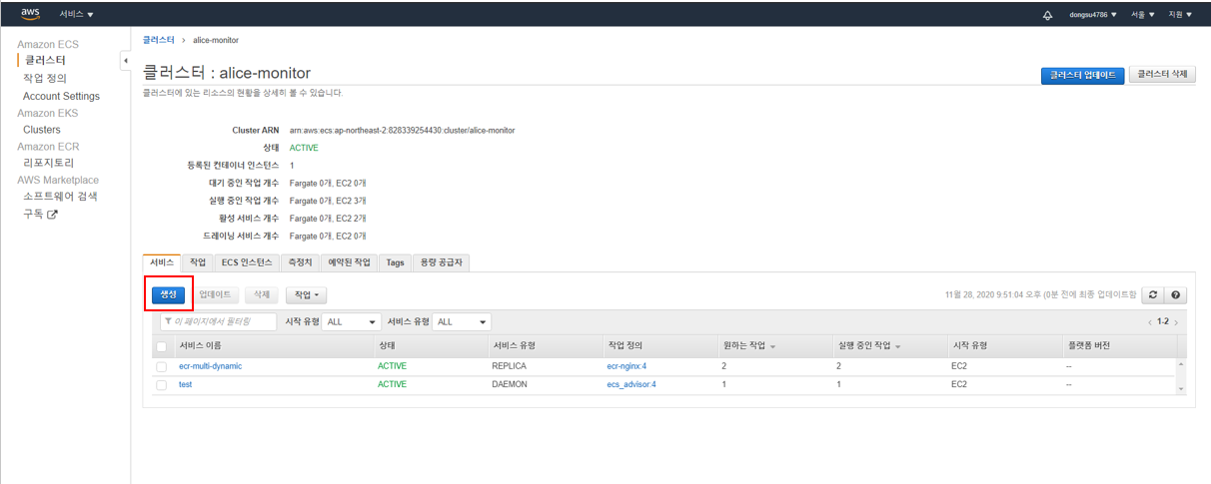Screen dimensions: 1211x484
Task: Open the dongsu4786 account dropdown
Action: pyautogui.click(x=1093, y=15)
